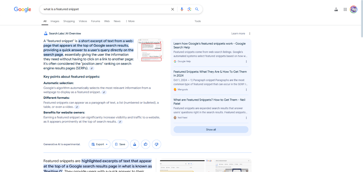Click the thumbs down feedback icon
The height and width of the screenshot is (172, 363).
coord(157,144)
